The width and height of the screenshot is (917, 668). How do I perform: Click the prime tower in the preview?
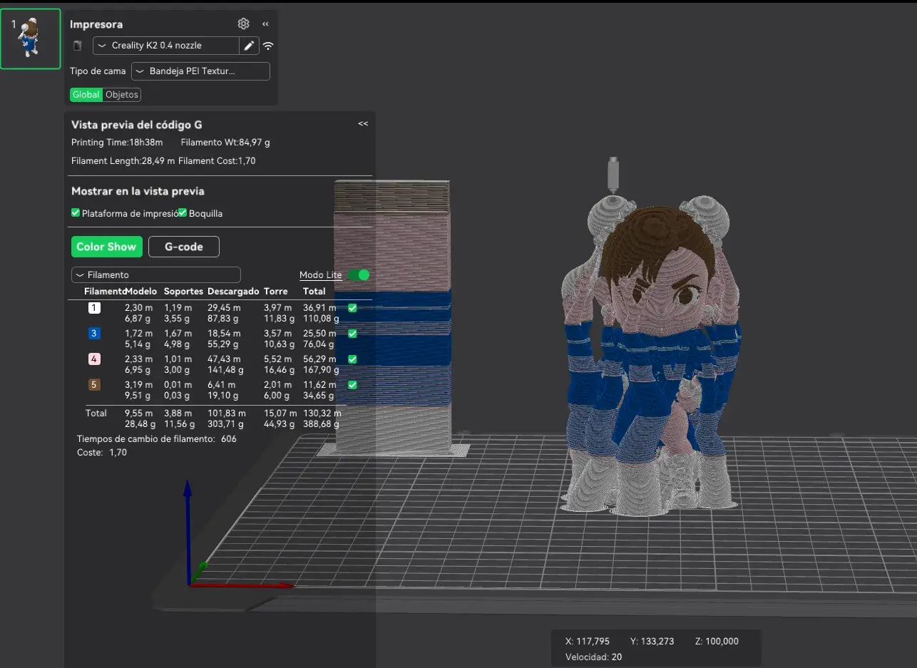click(393, 317)
